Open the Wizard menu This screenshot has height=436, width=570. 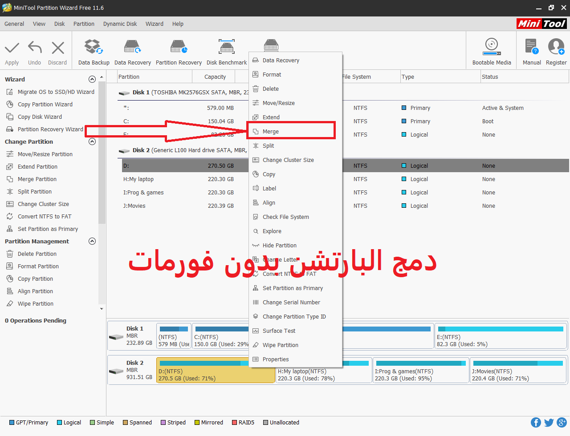[155, 24]
